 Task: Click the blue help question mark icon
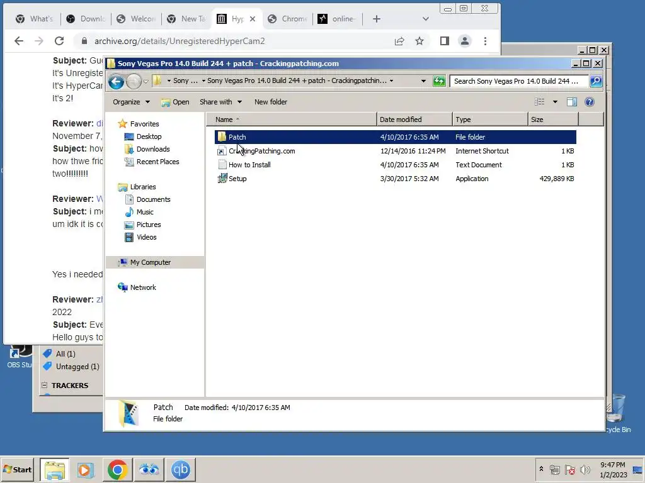click(589, 102)
